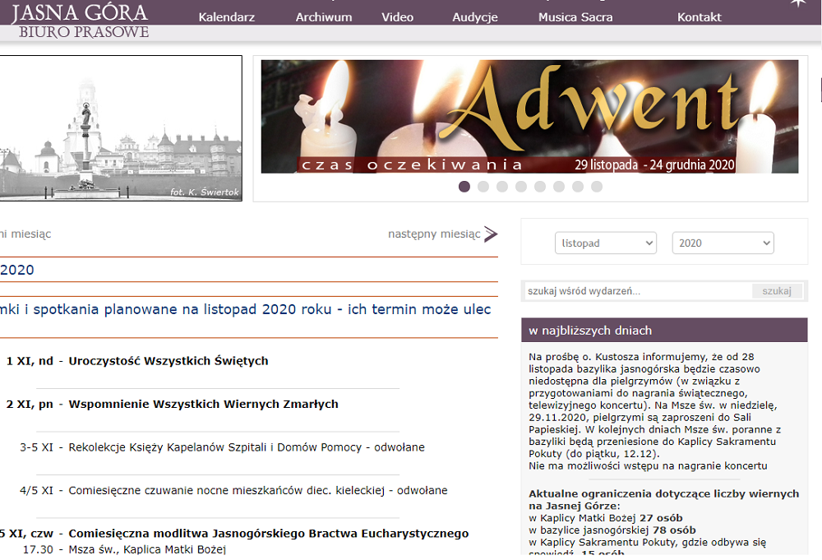Open the month dropdown showing listopad
This screenshot has width=822, height=560.
pos(606,243)
